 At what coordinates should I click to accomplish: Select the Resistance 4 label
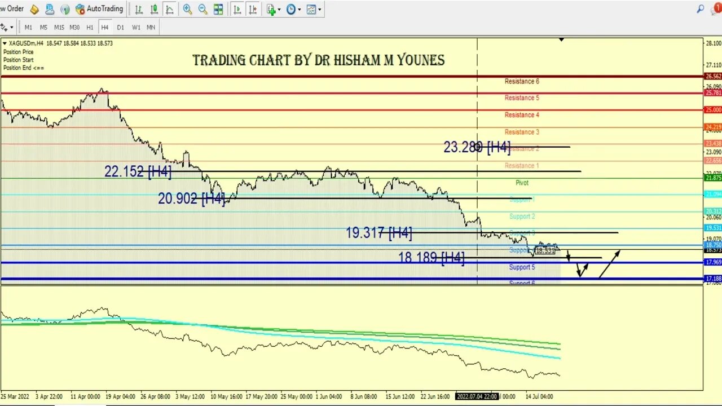pyautogui.click(x=522, y=115)
